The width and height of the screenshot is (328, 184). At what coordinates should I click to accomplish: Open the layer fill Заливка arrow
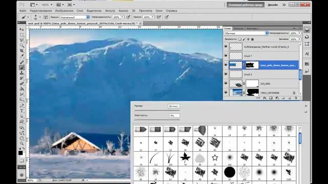[x=299, y=39]
